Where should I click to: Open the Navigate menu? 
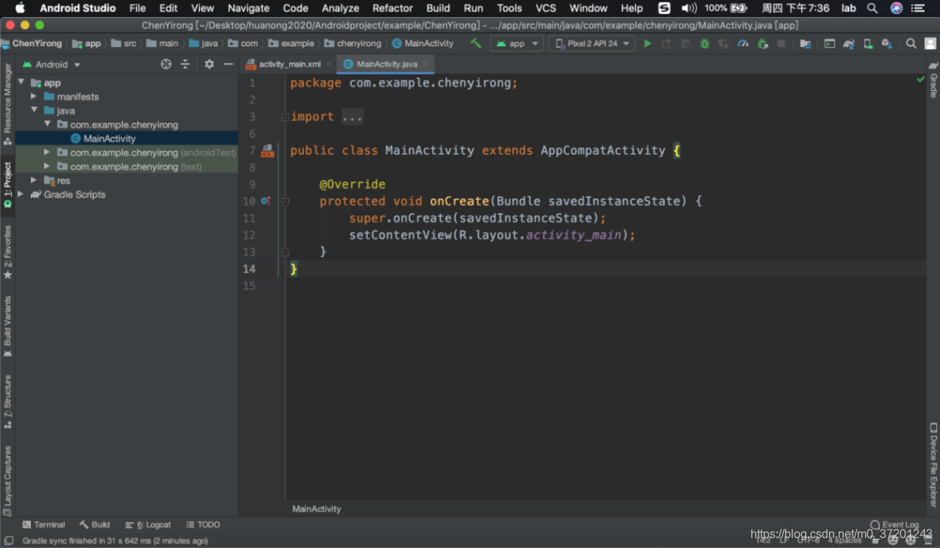click(248, 8)
